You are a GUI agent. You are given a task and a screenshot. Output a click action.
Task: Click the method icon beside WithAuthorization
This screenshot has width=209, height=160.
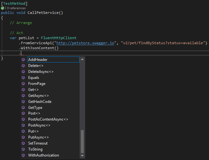click(x=23, y=155)
